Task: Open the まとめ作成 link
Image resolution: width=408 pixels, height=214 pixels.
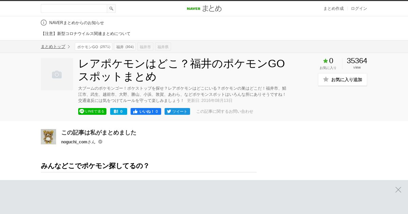Action: click(x=333, y=8)
